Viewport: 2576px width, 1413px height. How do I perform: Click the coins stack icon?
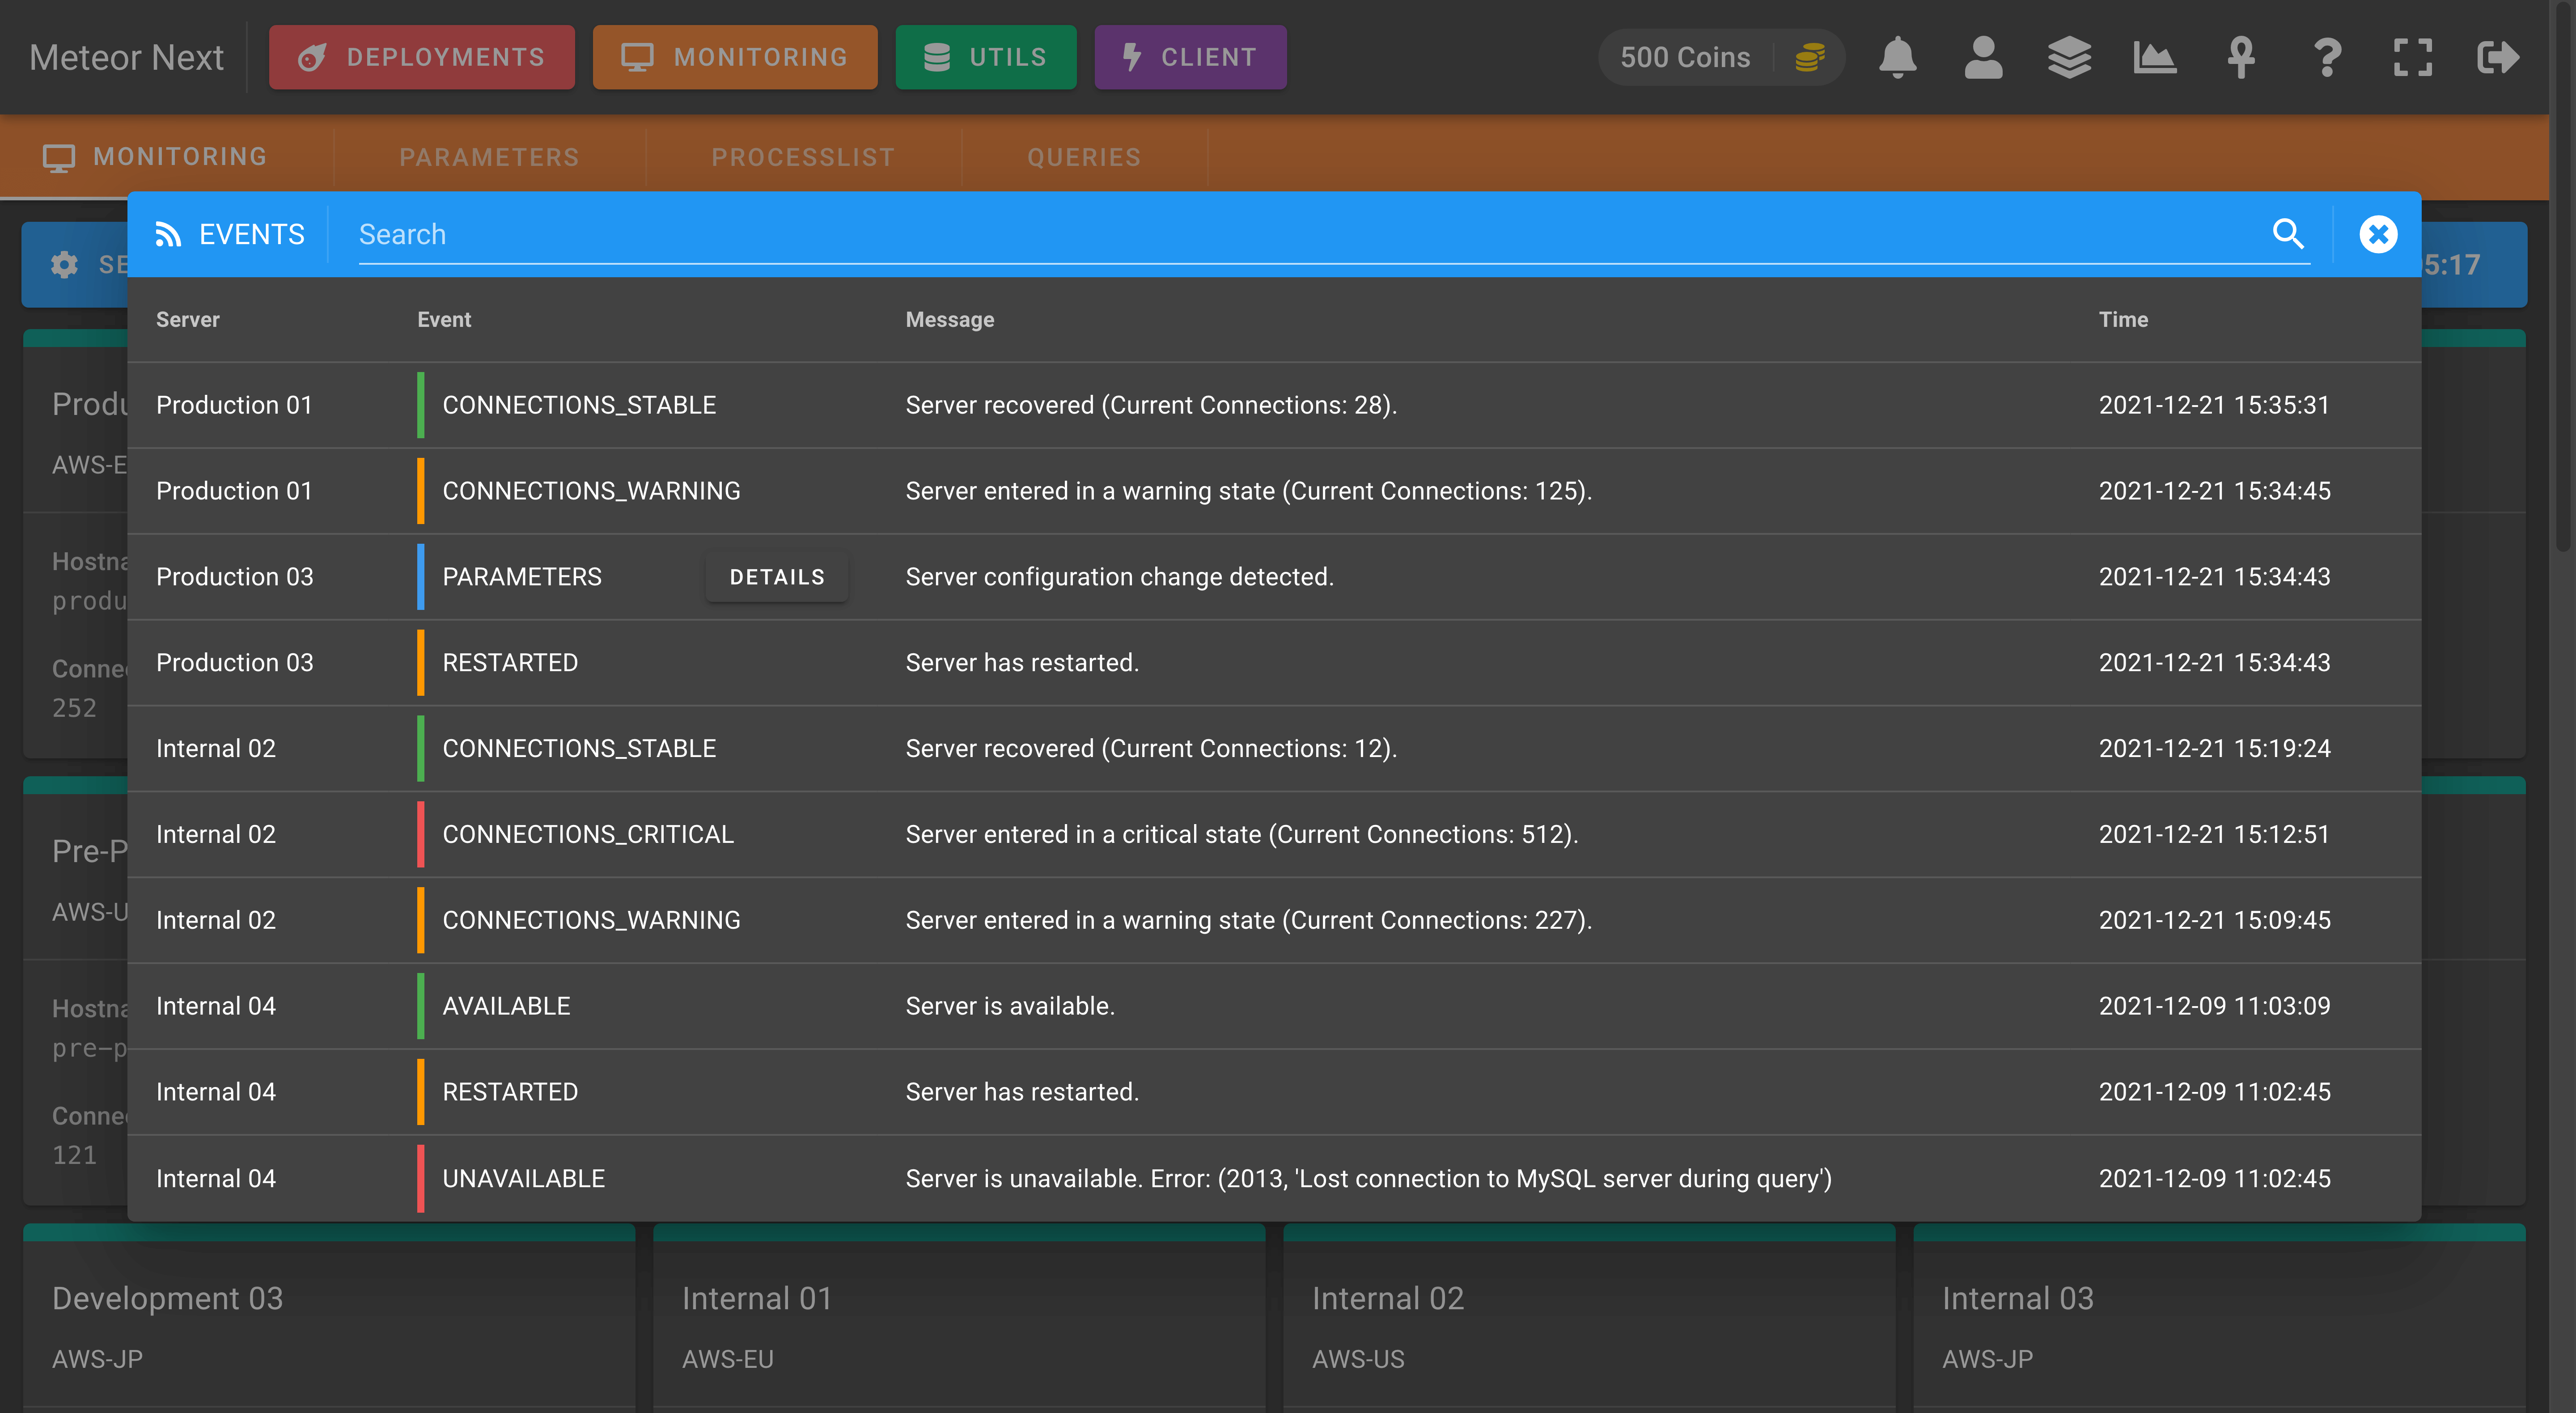(x=1810, y=57)
